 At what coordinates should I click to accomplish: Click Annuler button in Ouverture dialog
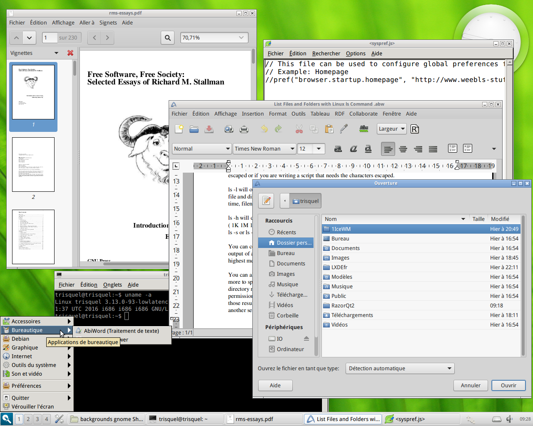point(471,385)
